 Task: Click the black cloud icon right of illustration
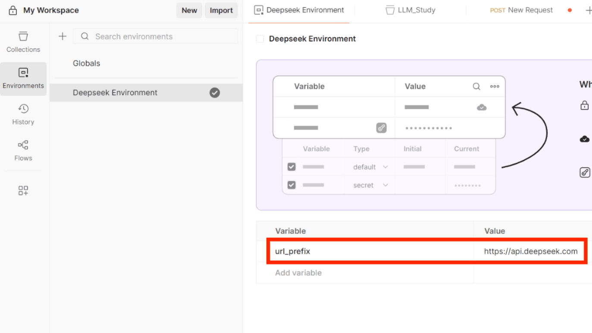(x=585, y=139)
